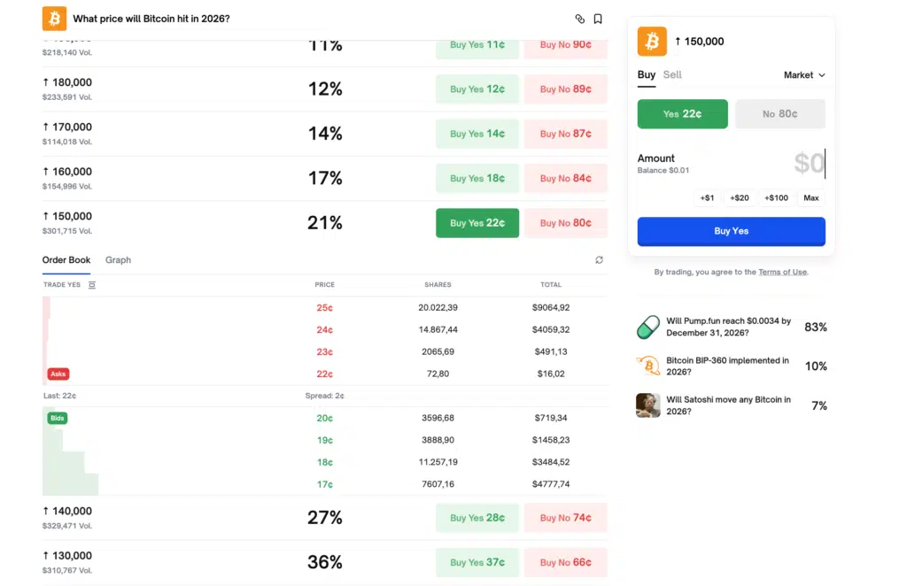Bookmark this Bitcoin market

[x=598, y=19]
